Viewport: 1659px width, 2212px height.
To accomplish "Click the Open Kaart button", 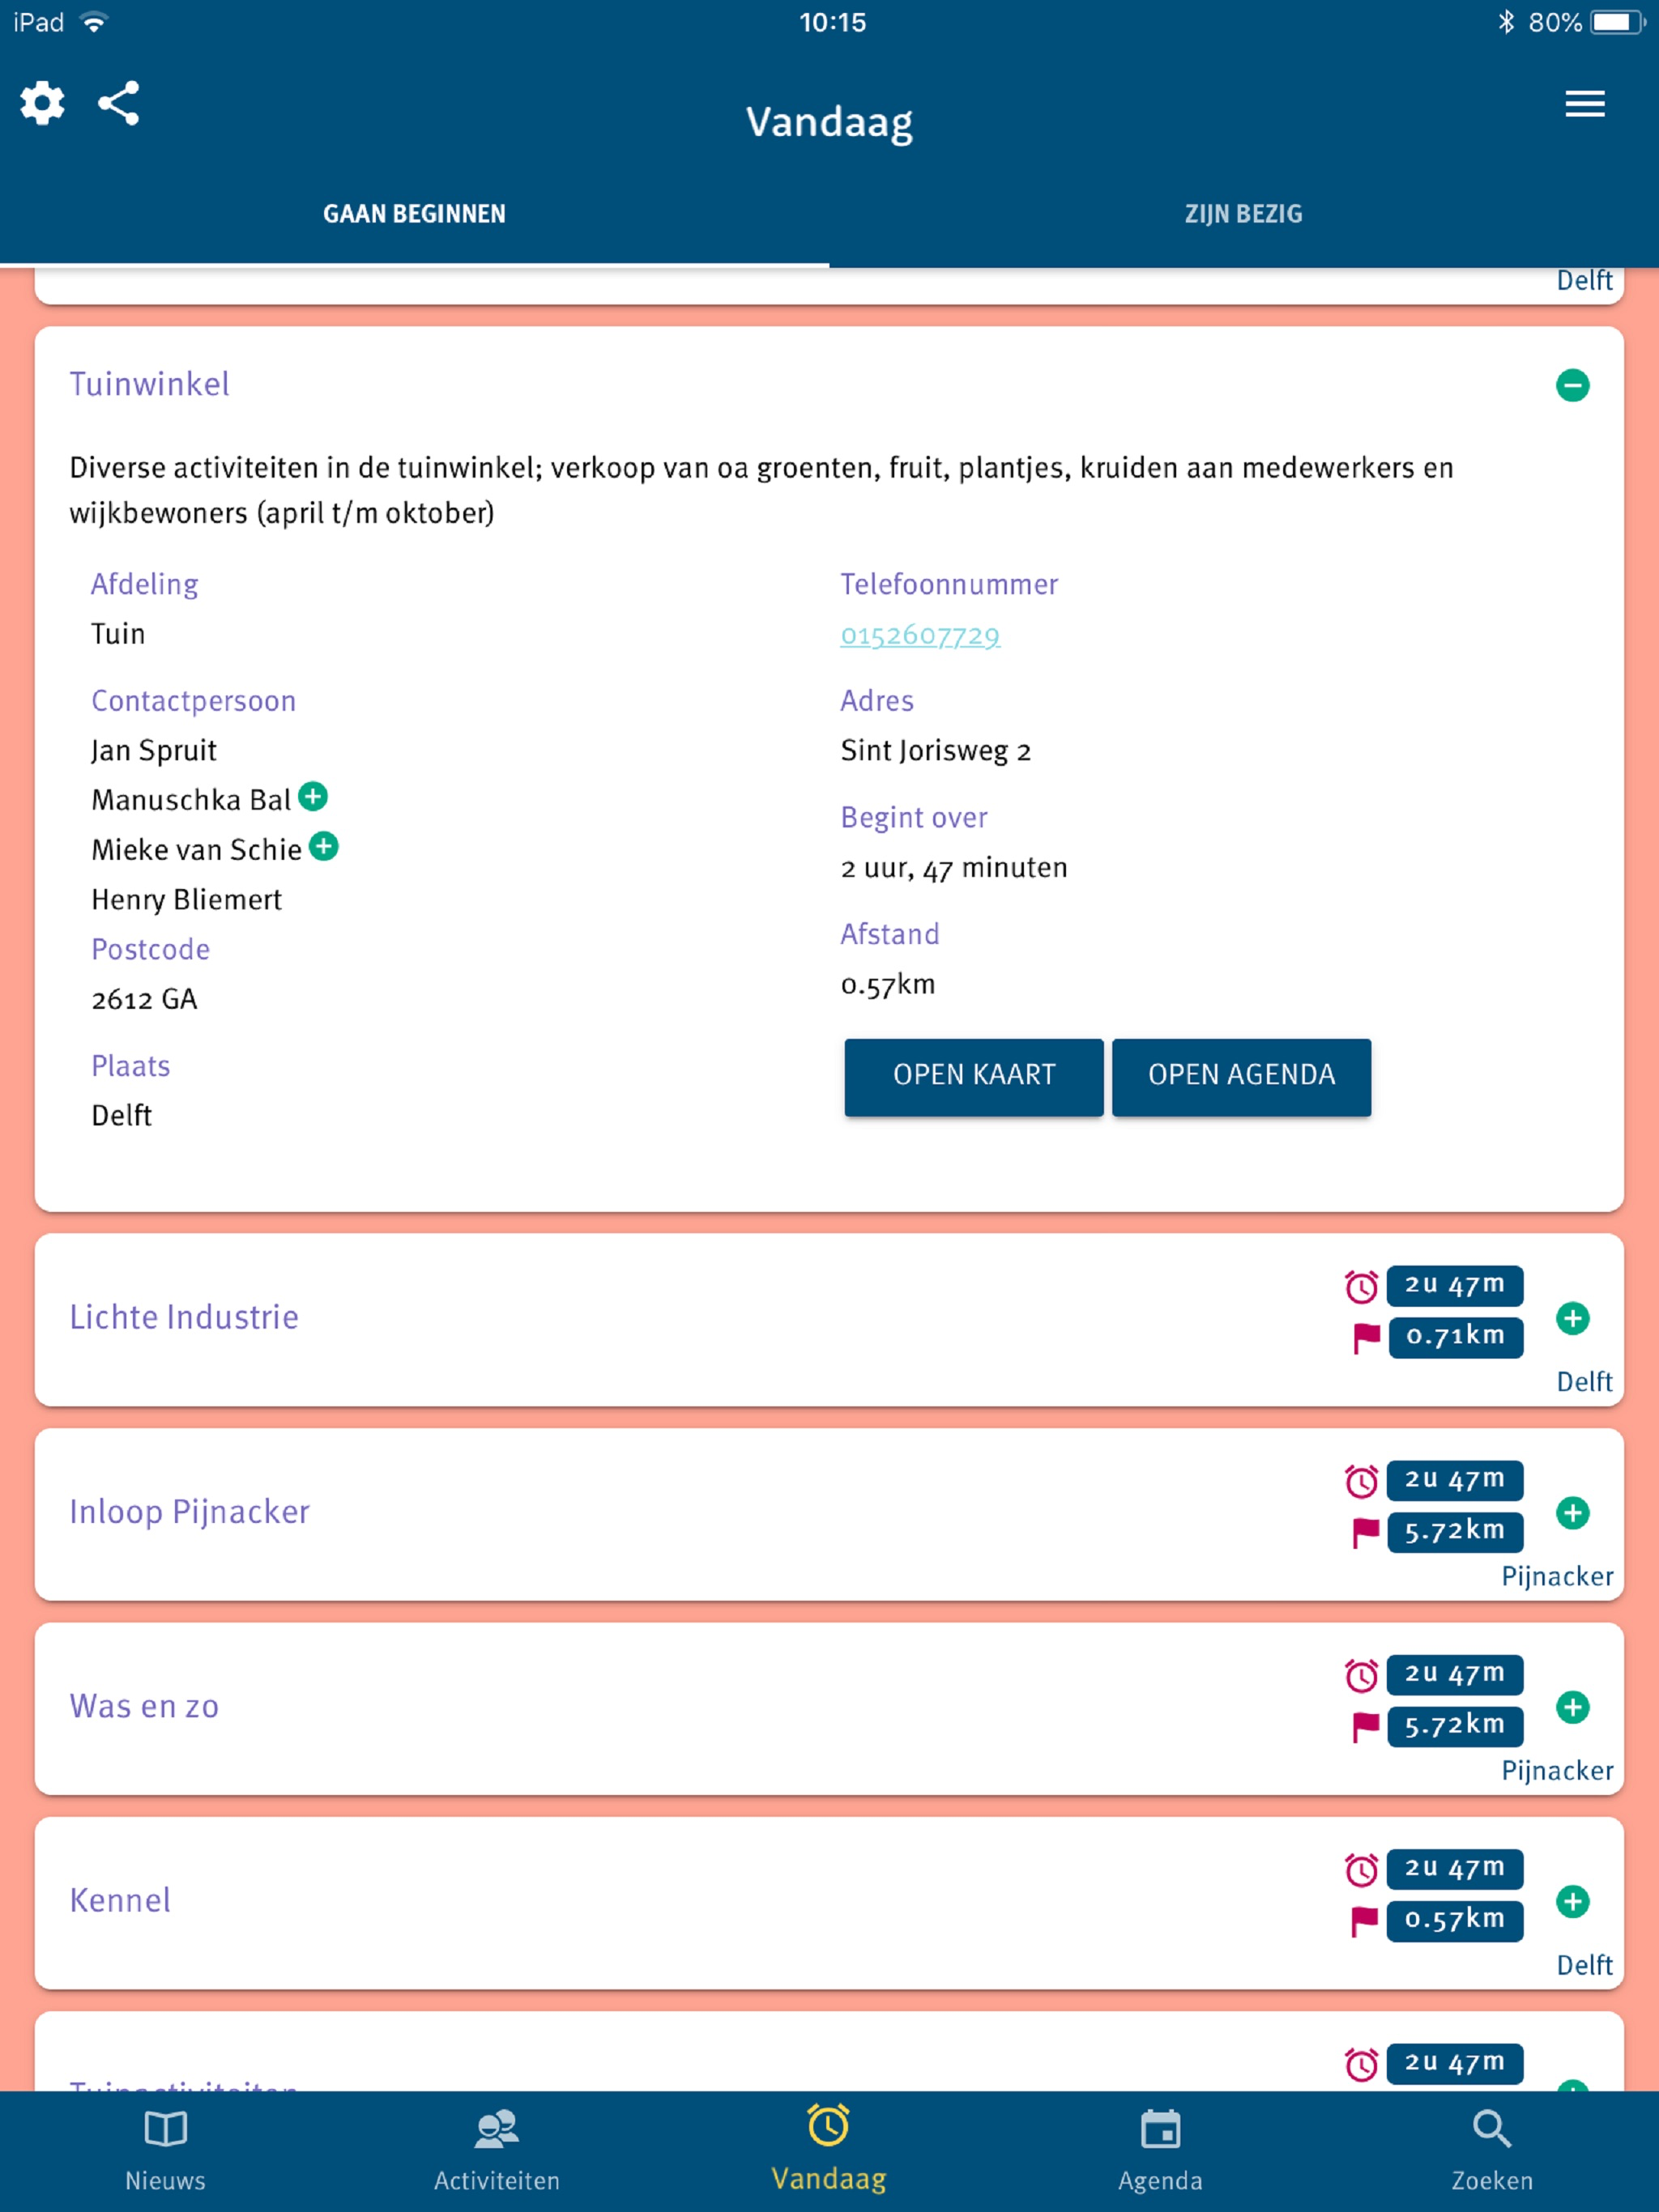I will (x=974, y=1076).
